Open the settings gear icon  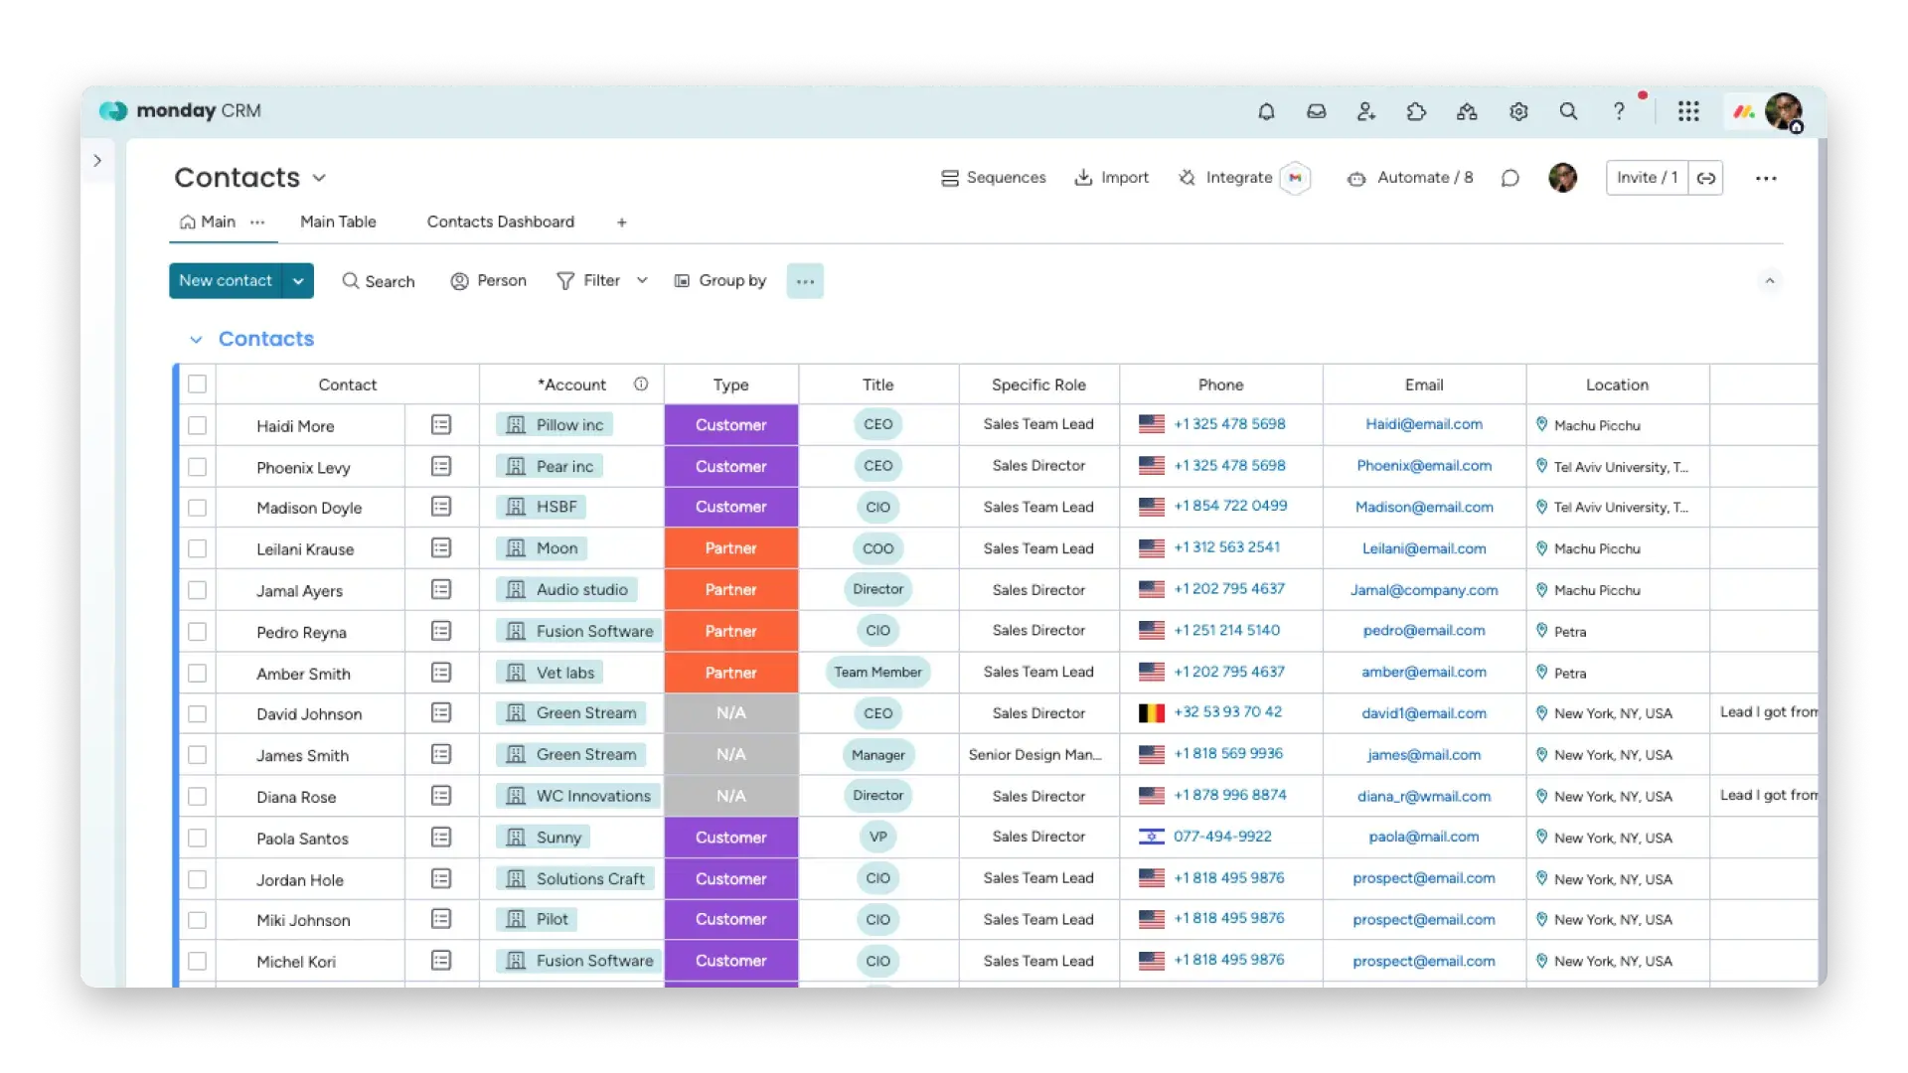(1518, 112)
